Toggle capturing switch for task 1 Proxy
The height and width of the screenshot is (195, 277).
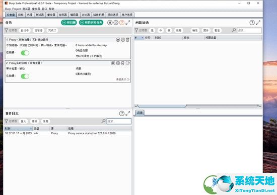click(x=25, y=53)
